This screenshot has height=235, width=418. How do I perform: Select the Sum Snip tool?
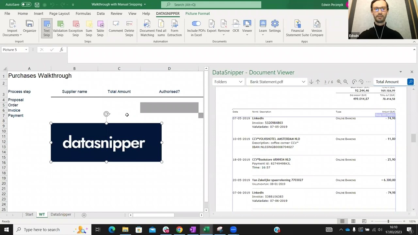pyautogui.click(x=89, y=28)
